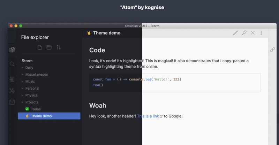This screenshot has width=279, height=145.
Task: Open the graph view icon
Action: point(12,91)
